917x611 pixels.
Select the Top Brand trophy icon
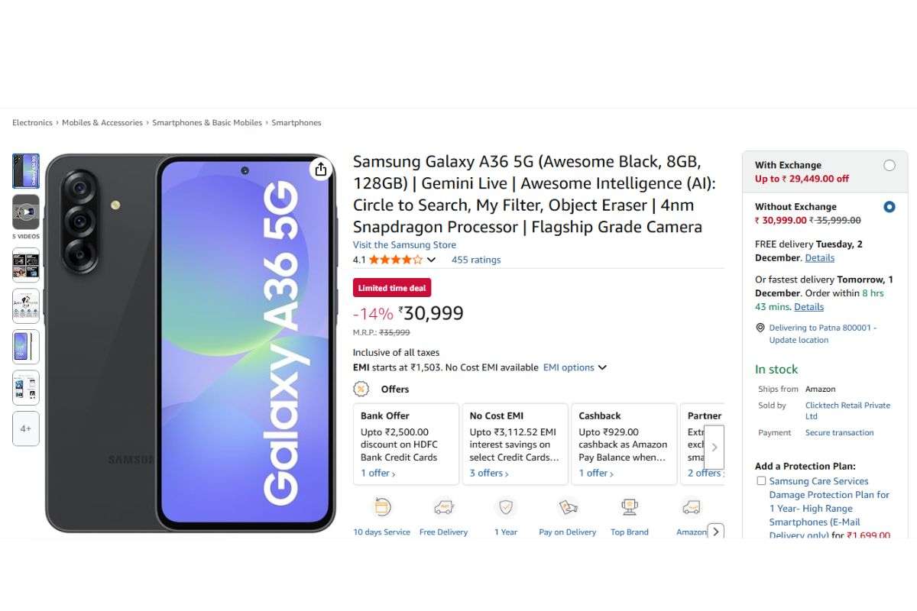629,506
